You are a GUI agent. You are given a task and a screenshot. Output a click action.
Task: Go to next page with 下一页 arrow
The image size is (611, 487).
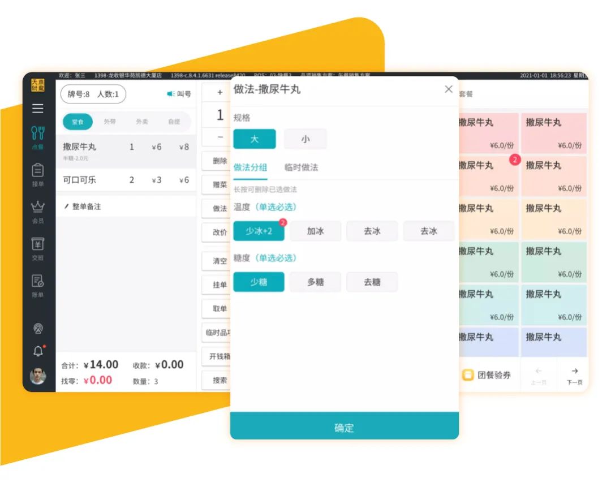click(574, 374)
